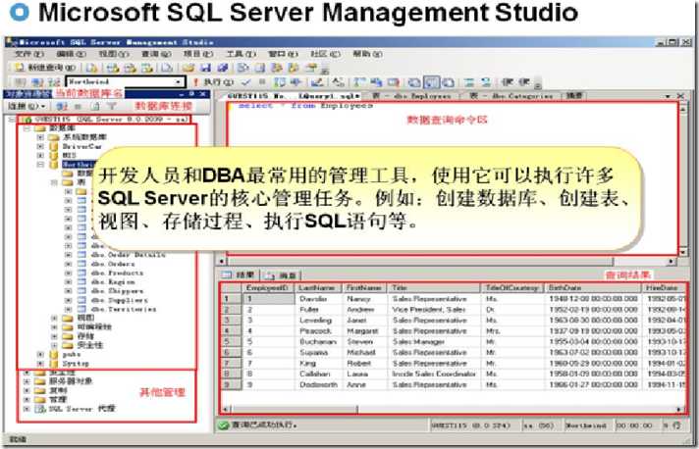
Task: Select the dbo.Territories table
Action: [124, 309]
